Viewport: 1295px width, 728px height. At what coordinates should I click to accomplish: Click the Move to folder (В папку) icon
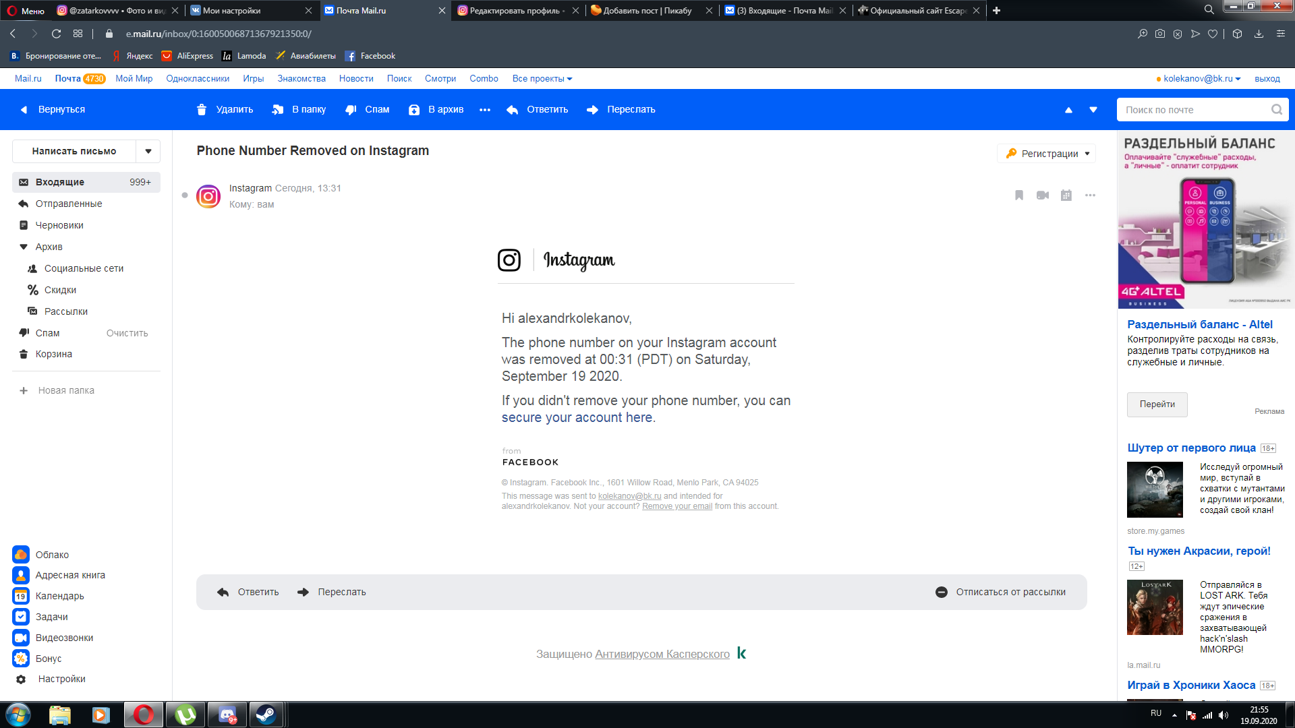(x=277, y=109)
